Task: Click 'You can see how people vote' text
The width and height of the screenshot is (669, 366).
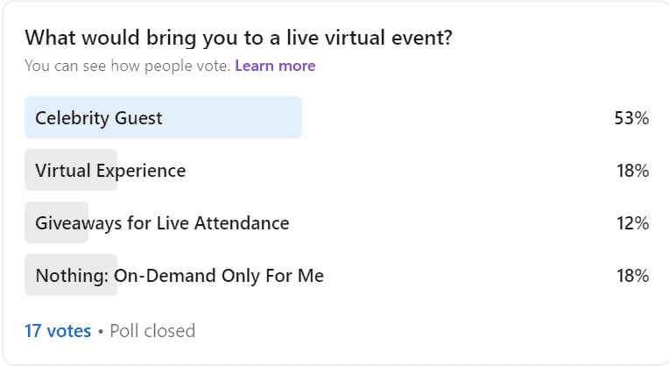Action: (x=127, y=66)
